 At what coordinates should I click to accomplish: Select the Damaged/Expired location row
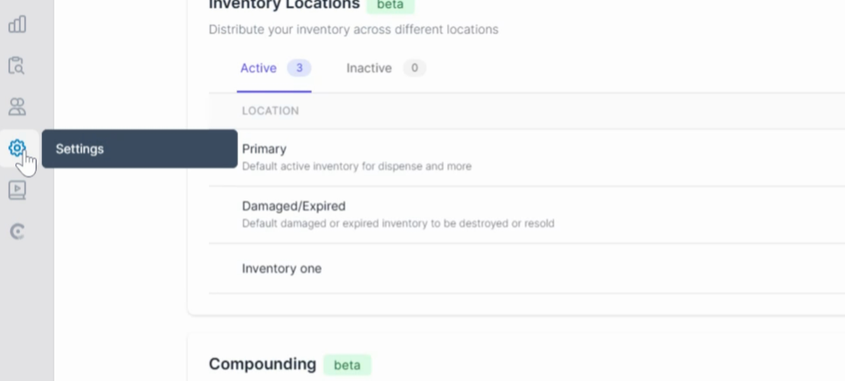[294, 206]
